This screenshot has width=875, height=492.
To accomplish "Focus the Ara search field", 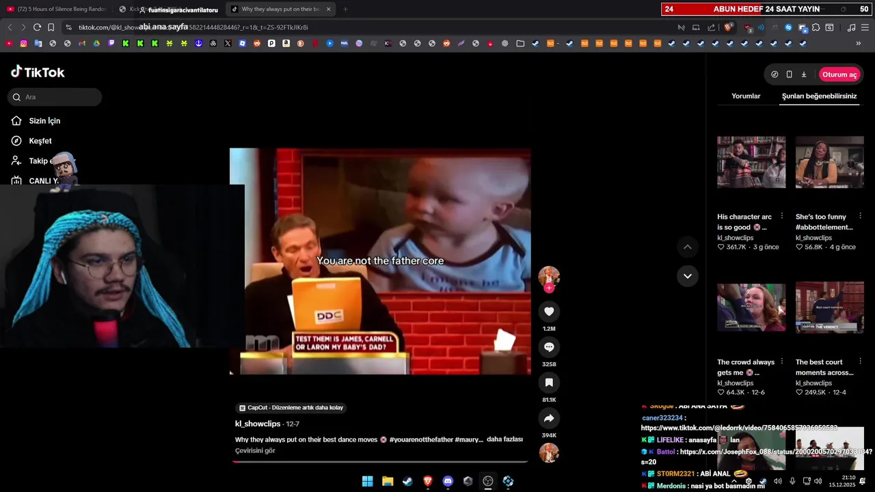I will pyautogui.click(x=55, y=97).
